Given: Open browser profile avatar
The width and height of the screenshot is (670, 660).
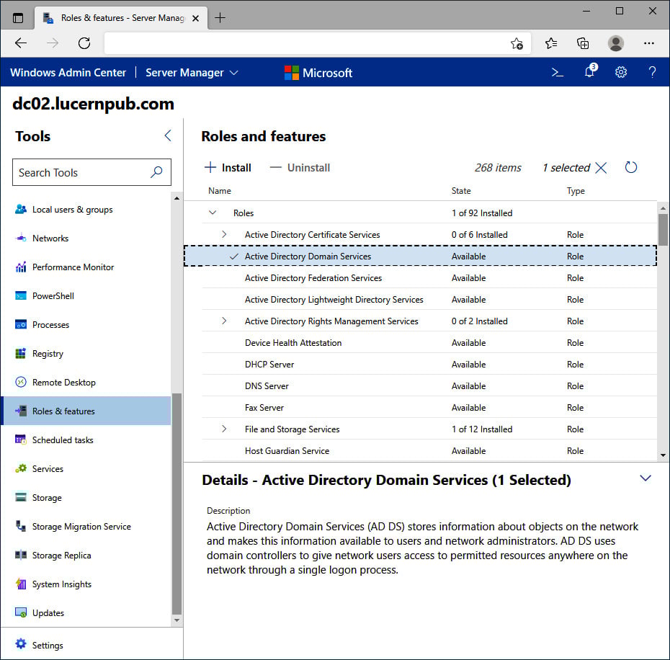Looking at the screenshot, I should tap(616, 43).
